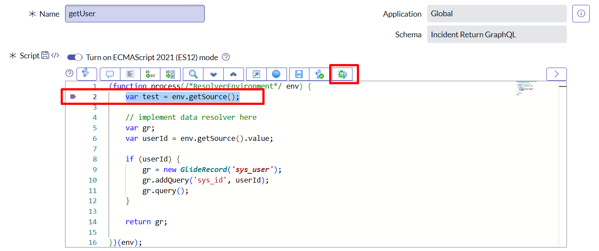Jump to next search match arrow
The height and width of the screenshot is (251, 599).
point(214,74)
